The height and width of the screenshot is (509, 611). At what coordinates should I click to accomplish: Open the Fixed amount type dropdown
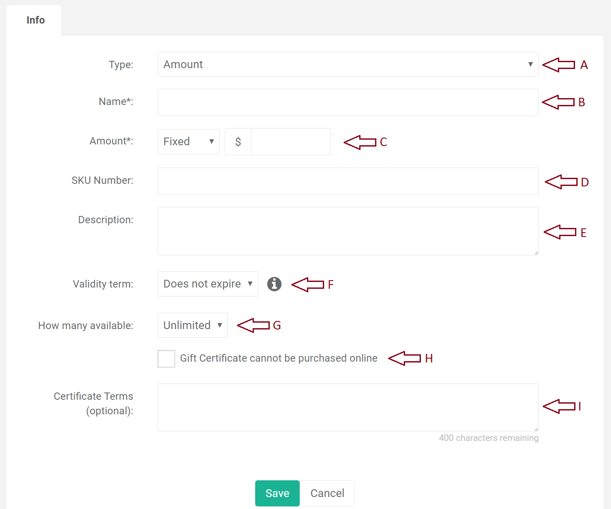pos(188,141)
